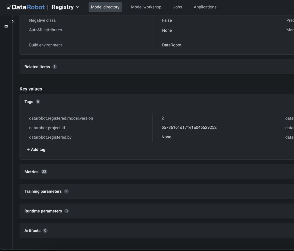Select the datarobot.project.id tag name
Screen dimensions: 294x251
coord(47,128)
